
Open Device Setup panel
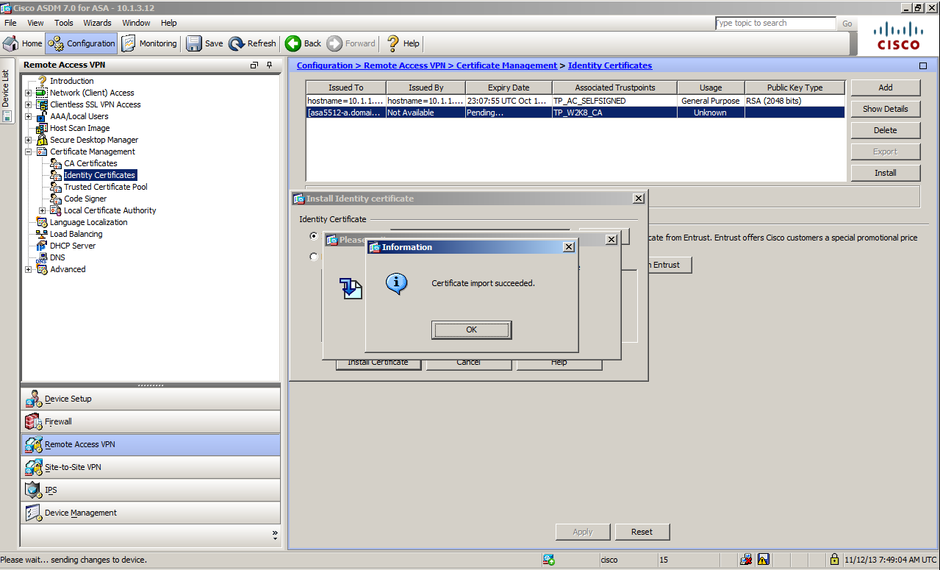151,399
